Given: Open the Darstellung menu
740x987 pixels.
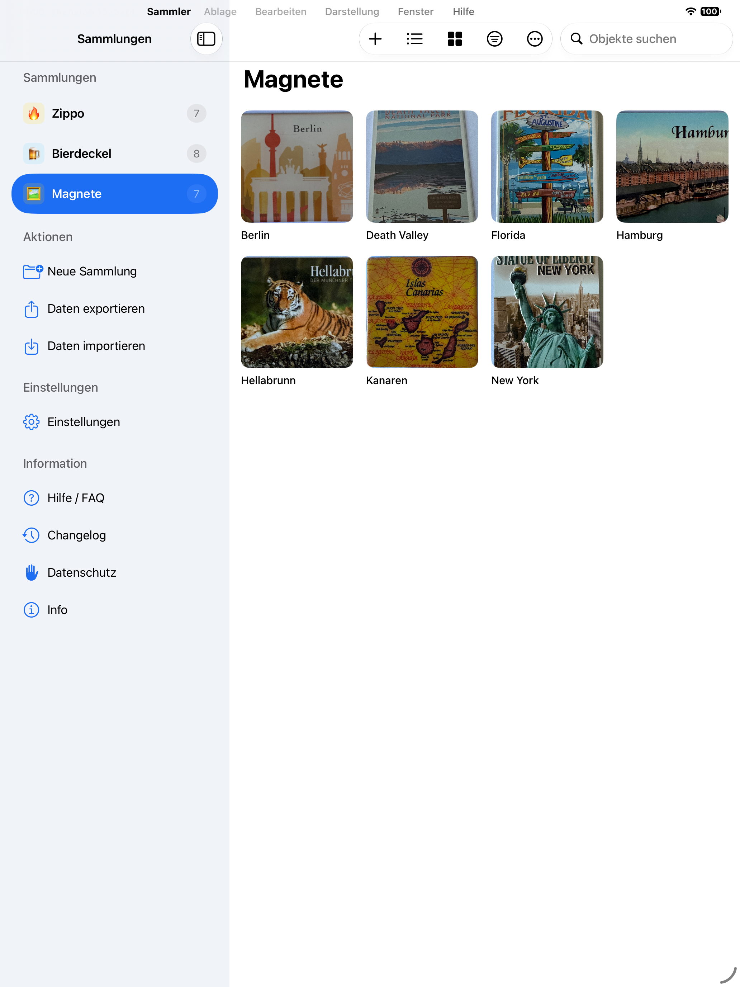Looking at the screenshot, I should pyautogui.click(x=352, y=11).
